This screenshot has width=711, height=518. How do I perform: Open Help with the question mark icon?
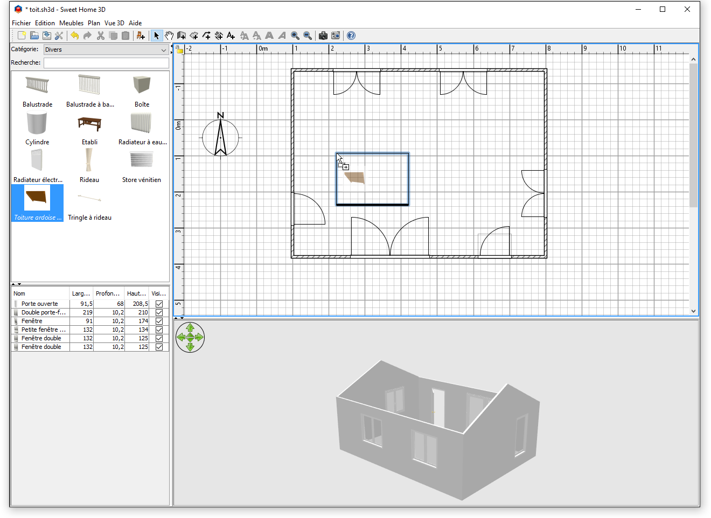point(351,36)
